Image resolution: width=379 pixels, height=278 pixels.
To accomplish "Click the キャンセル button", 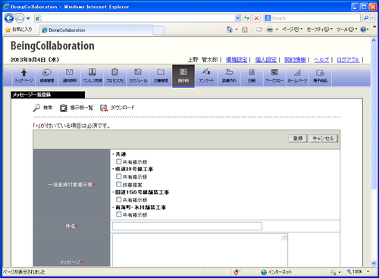I will [324, 139].
